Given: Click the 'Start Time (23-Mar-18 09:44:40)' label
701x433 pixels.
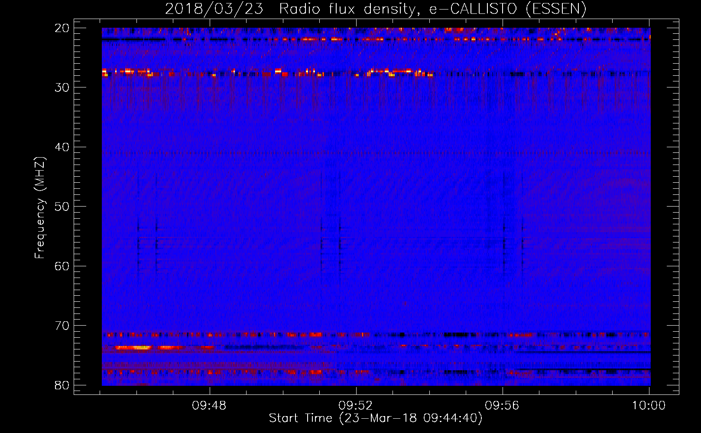Looking at the screenshot, I should (376, 418).
